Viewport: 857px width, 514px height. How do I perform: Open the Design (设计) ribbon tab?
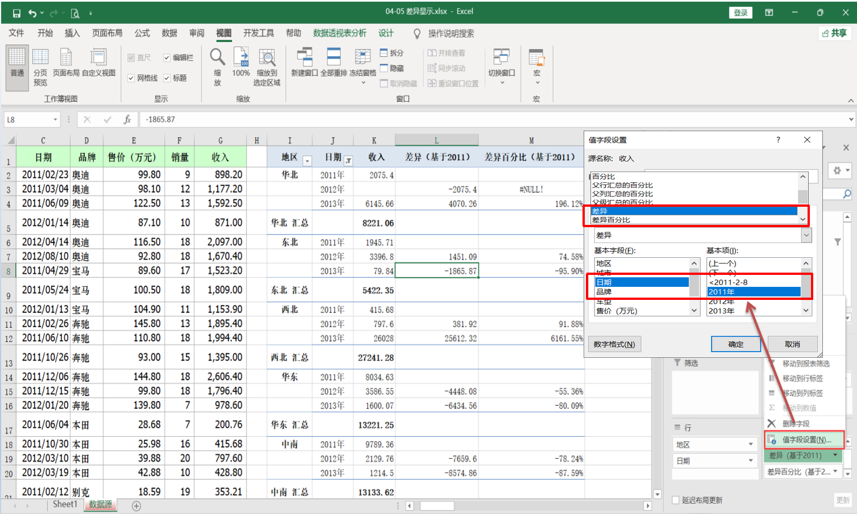(386, 34)
